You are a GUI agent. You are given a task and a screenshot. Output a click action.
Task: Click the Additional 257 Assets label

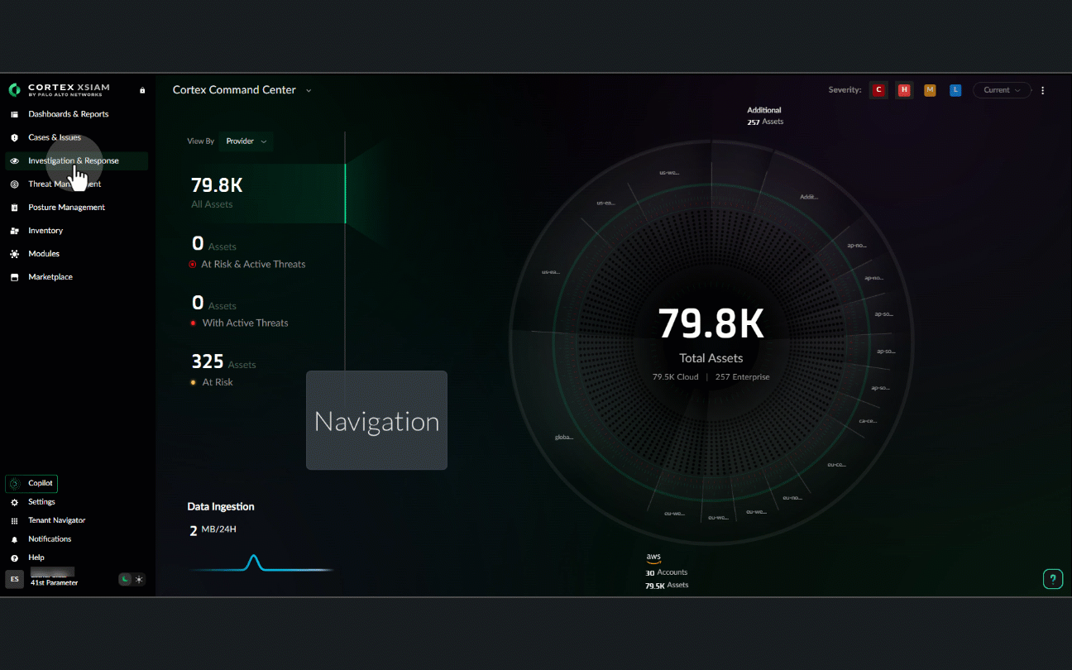(765, 116)
